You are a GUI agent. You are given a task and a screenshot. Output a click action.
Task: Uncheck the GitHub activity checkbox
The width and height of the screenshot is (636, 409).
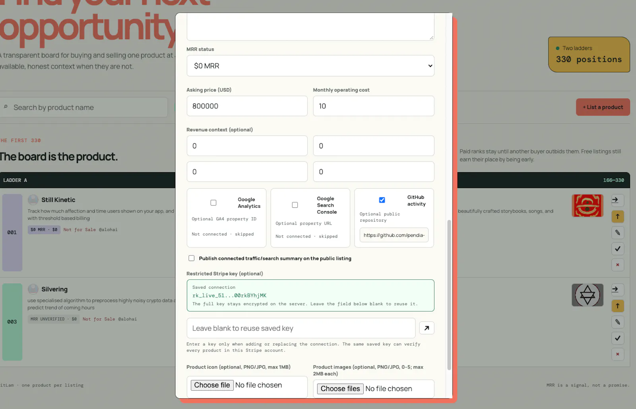pyautogui.click(x=382, y=200)
